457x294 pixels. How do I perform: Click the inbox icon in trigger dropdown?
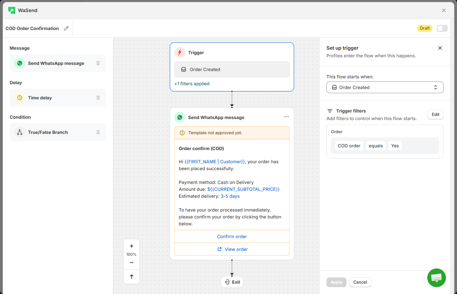tap(334, 87)
